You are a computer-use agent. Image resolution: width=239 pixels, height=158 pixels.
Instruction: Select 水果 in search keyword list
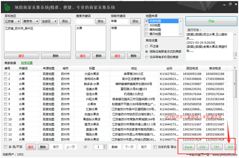(79, 28)
